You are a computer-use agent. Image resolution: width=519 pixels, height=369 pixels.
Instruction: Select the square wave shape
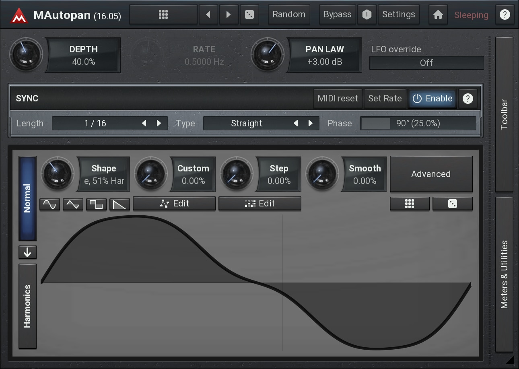tap(97, 204)
